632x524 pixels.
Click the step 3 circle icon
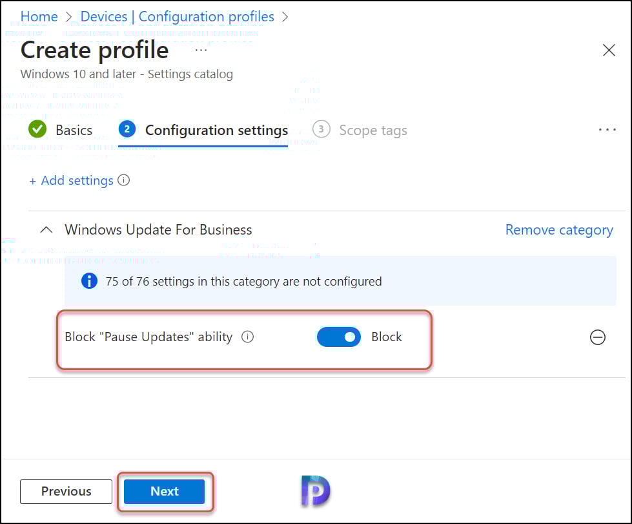tap(321, 129)
